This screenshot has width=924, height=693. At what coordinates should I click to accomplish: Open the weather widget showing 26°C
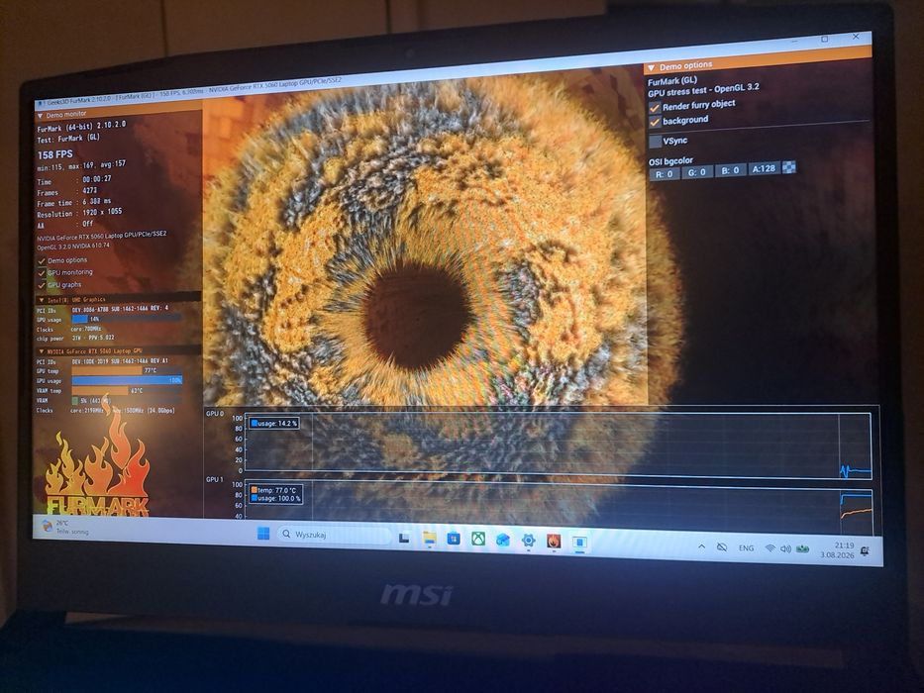63,527
